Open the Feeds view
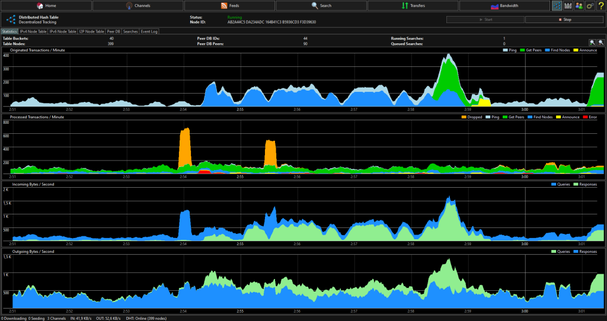Image resolution: width=607 pixels, height=321 pixels. pos(229,5)
